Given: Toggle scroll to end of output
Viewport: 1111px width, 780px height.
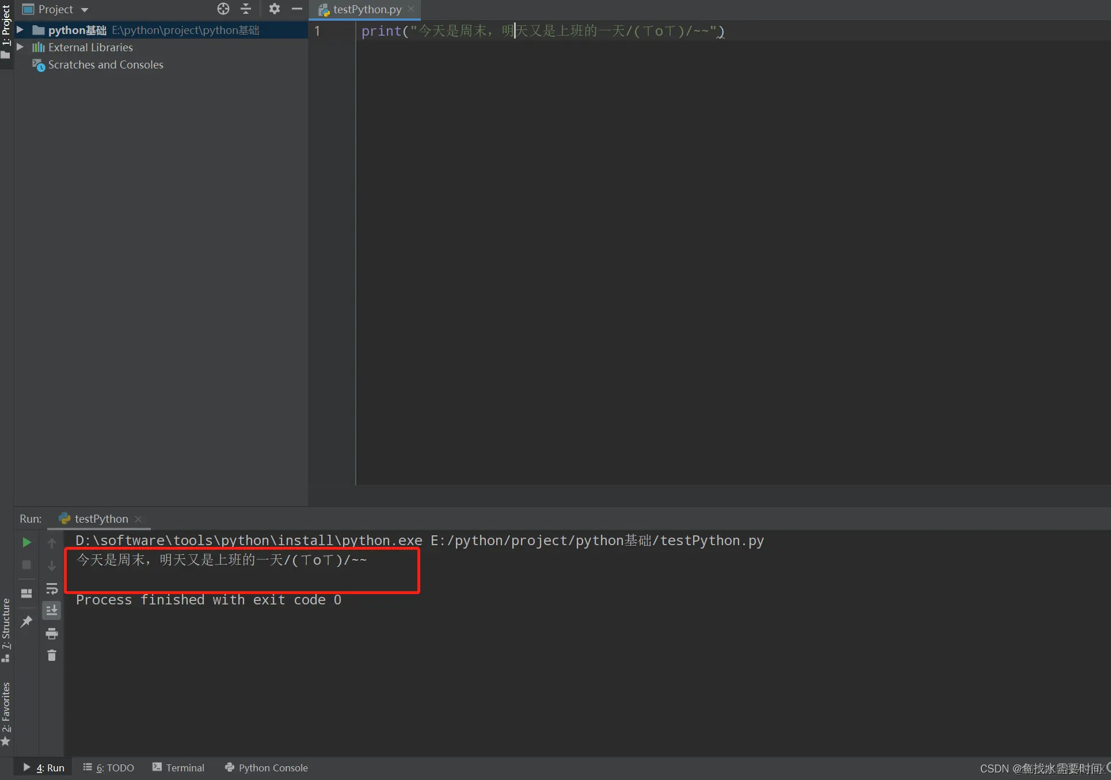Looking at the screenshot, I should 52,611.
